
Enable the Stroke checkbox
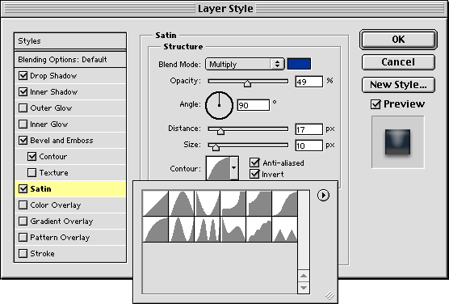(x=23, y=254)
